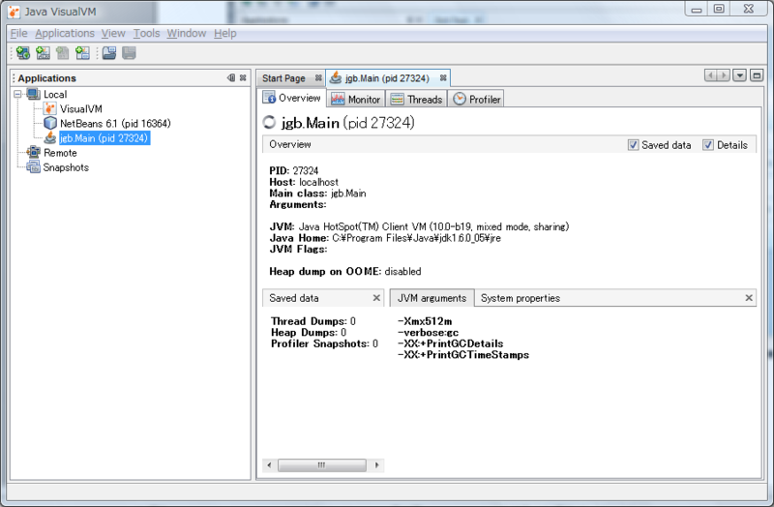Image resolution: width=774 pixels, height=507 pixels.
Task: Click the scrollbar right arrow
Action: click(376, 465)
